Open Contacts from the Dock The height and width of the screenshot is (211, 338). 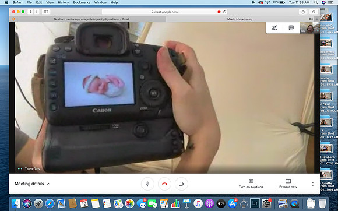(x=72, y=203)
